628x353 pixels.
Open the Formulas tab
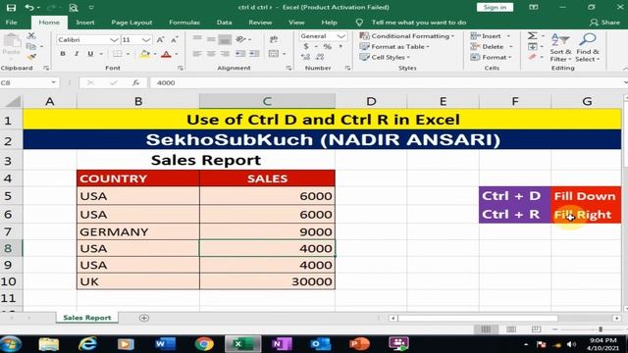tap(184, 23)
